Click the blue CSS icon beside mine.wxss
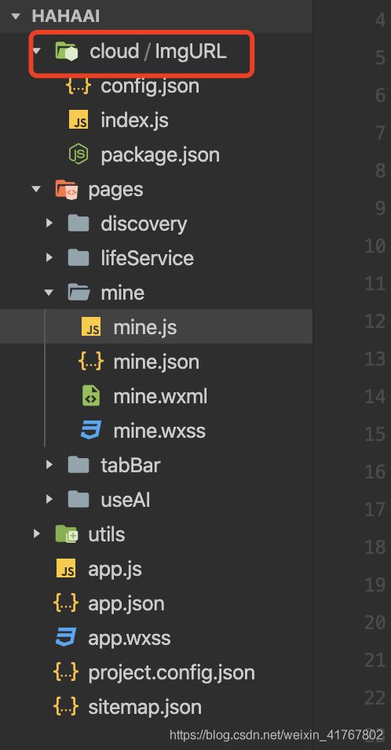Viewport: 391px width, 750px height. tap(91, 431)
